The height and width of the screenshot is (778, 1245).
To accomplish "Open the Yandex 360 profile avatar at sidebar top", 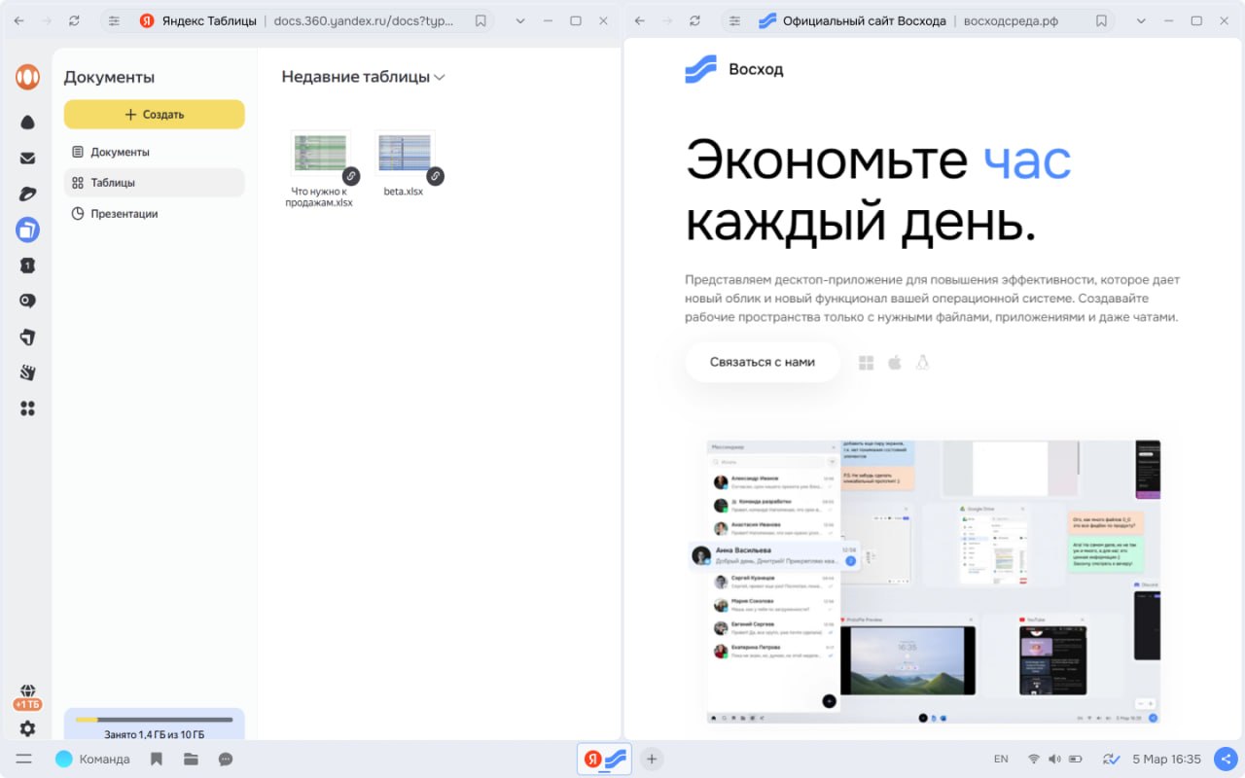I will [x=27, y=77].
